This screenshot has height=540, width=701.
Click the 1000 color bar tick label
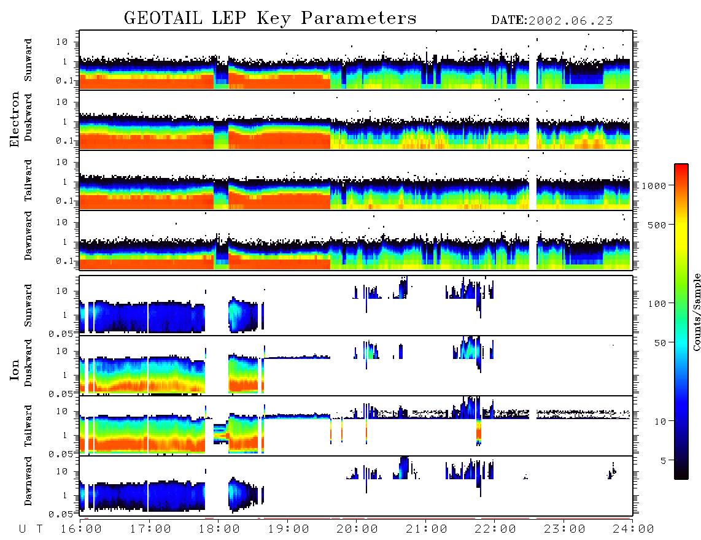coord(654,186)
